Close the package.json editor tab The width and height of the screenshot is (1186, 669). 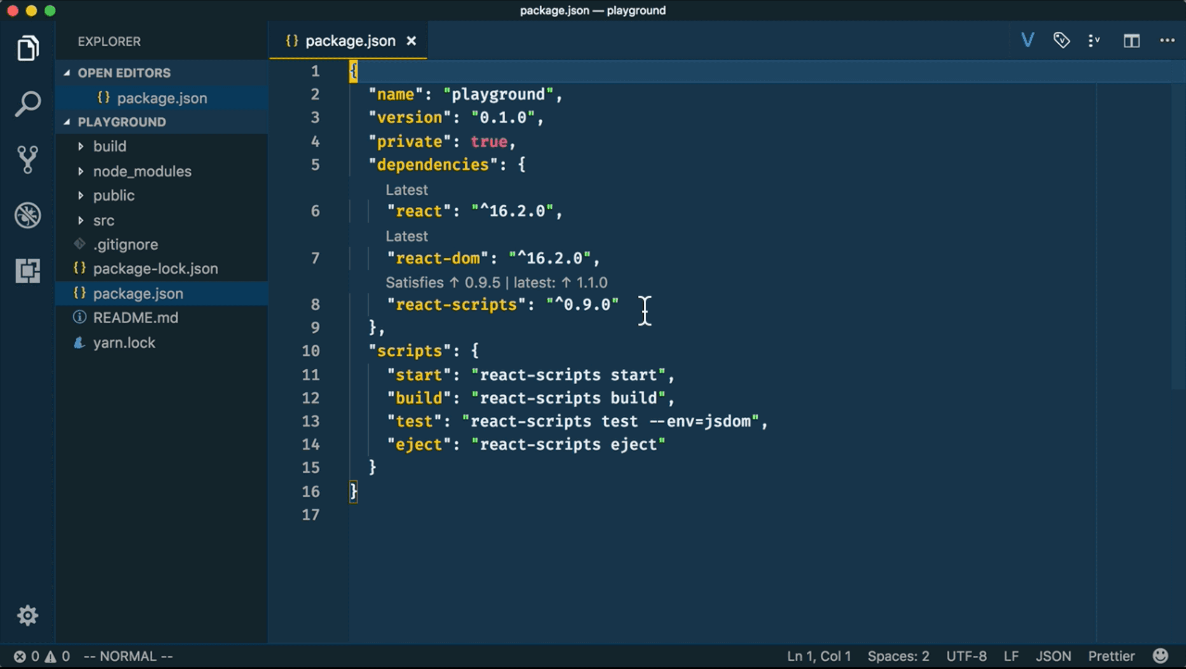coord(412,41)
